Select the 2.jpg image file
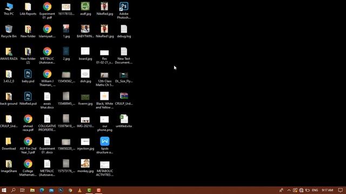The width and height of the screenshot is (346, 194). click(66, 54)
